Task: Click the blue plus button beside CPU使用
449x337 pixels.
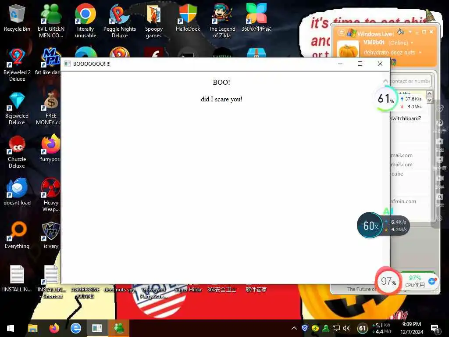Action: coord(432,281)
